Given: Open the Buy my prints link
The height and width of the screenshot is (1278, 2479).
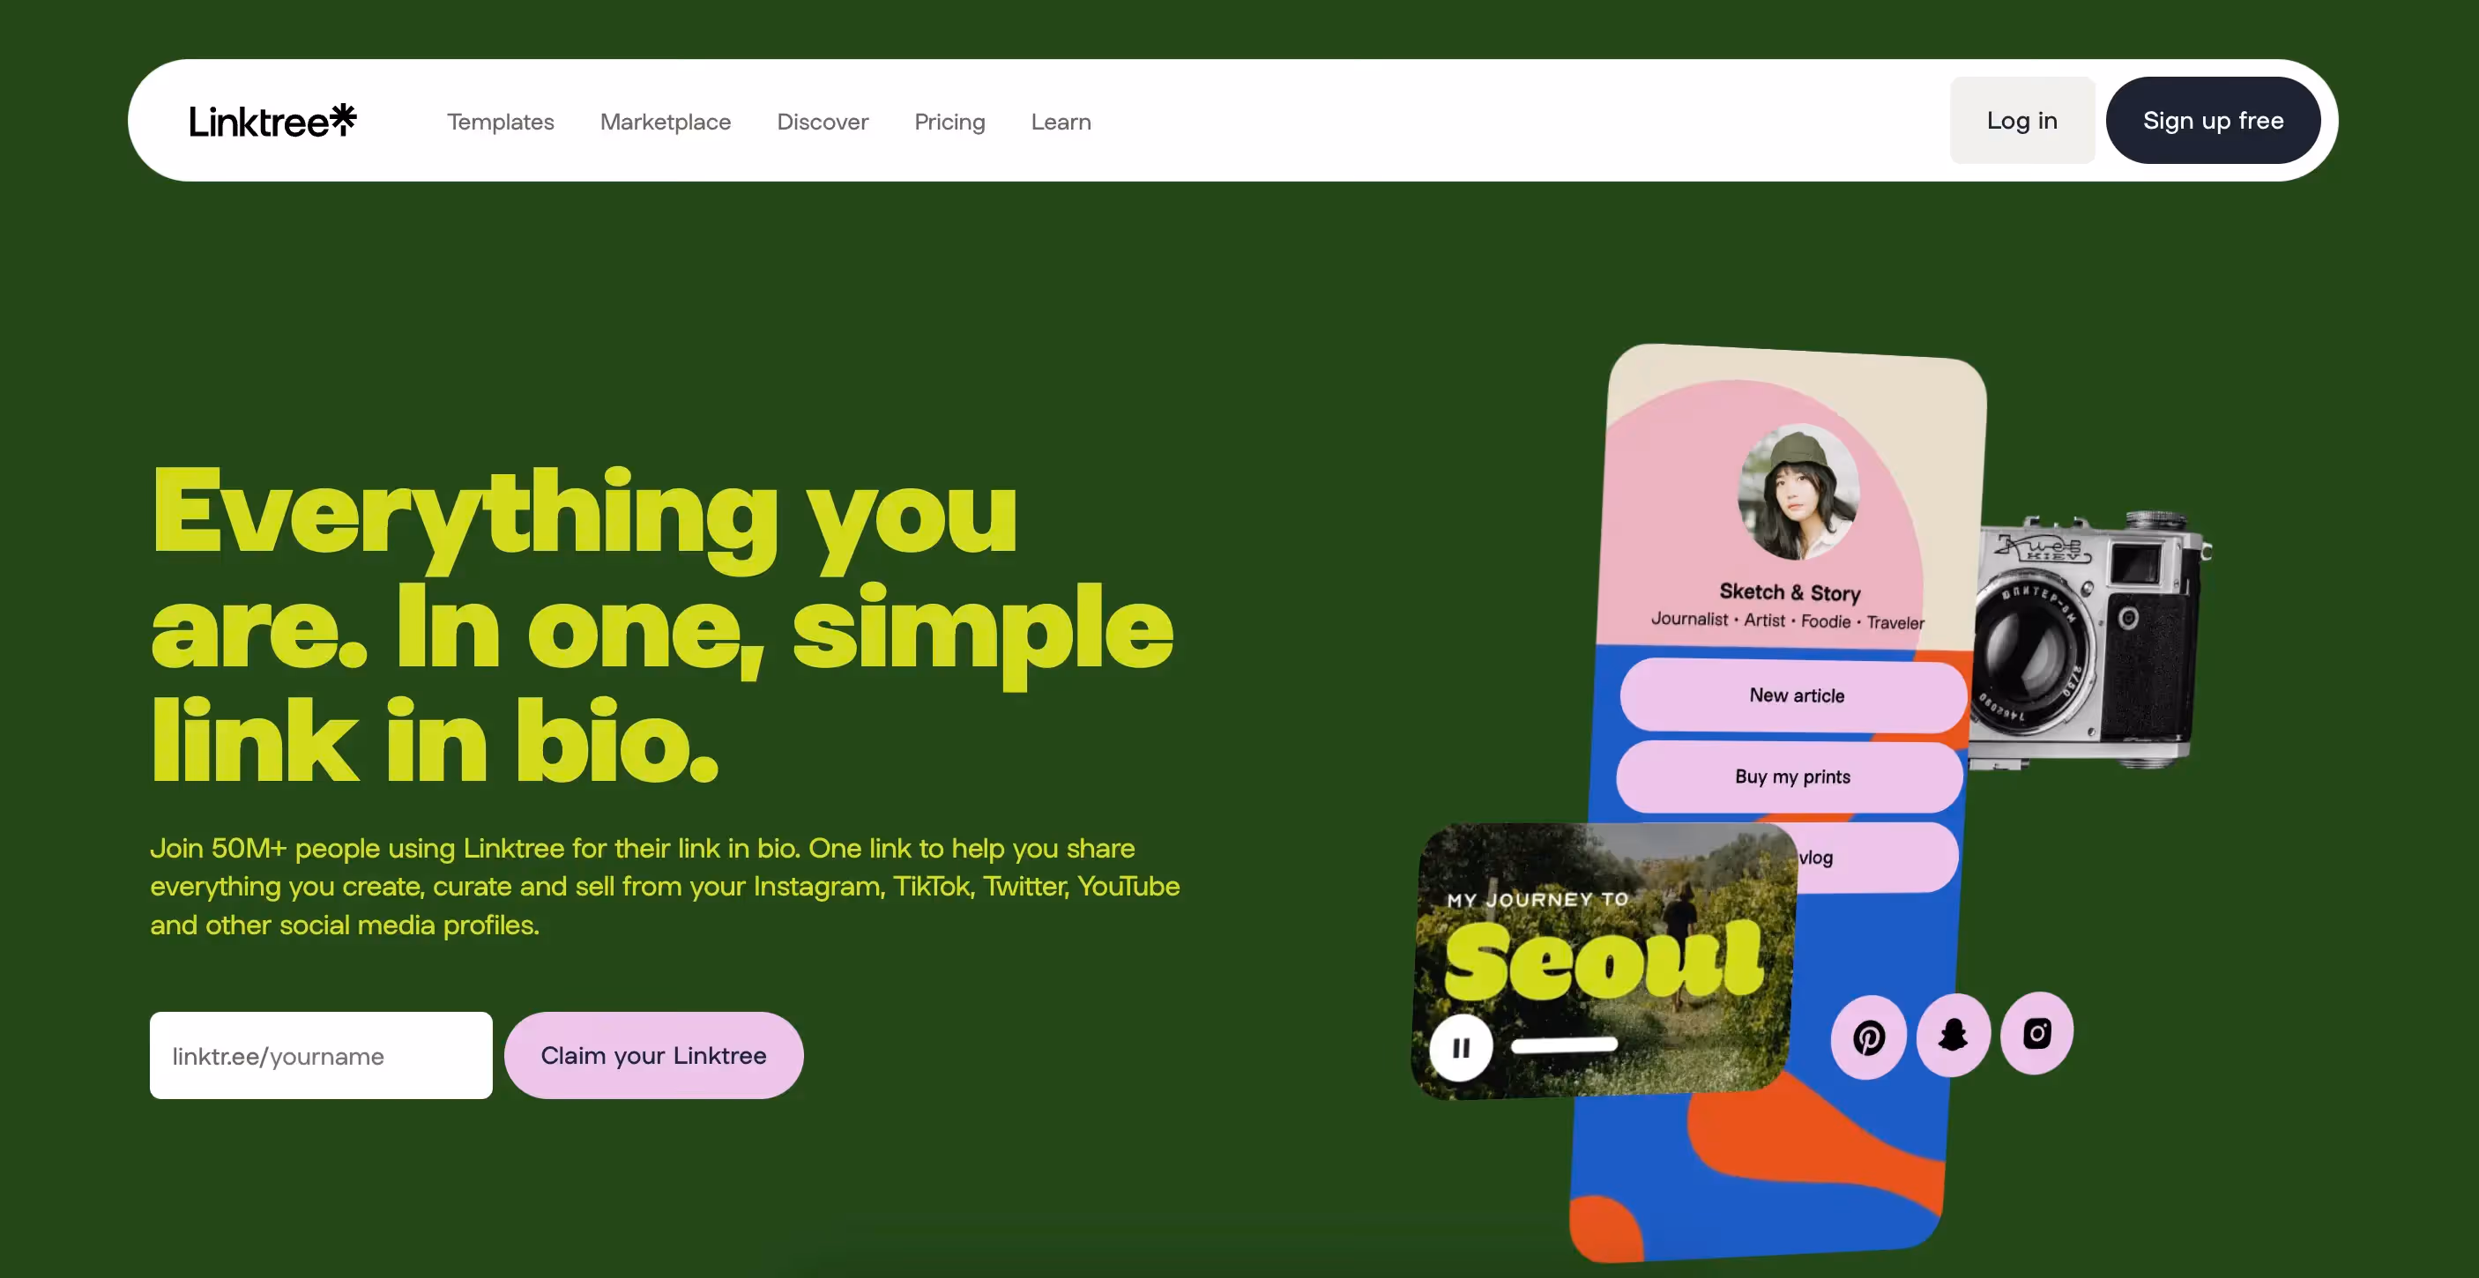Looking at the screenshot, I should pyautogui.click(x=1790, y=776).
